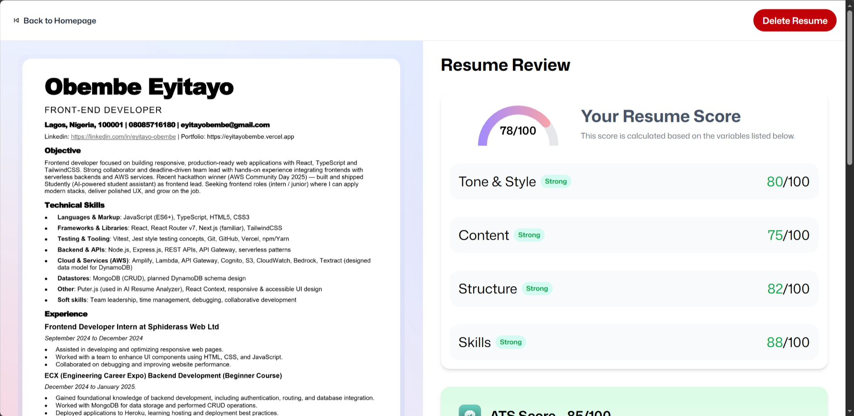
Task: Go back via the Back to Homepage link
Action: pyautogui.click(x=59, y=21)
